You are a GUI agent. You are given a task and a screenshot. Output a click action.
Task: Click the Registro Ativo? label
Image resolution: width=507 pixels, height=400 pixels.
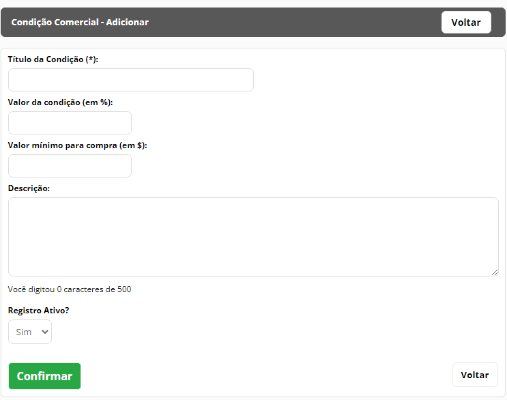point(38,311)
